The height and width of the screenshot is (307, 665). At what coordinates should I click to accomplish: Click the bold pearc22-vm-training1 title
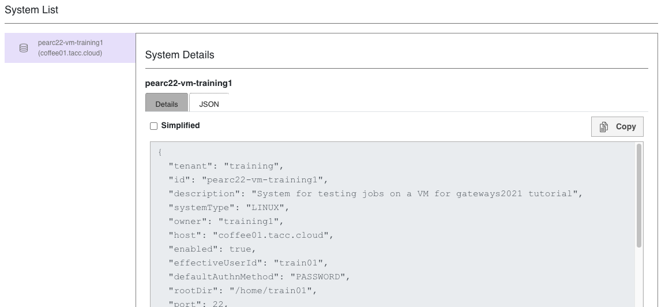[189, 83]
